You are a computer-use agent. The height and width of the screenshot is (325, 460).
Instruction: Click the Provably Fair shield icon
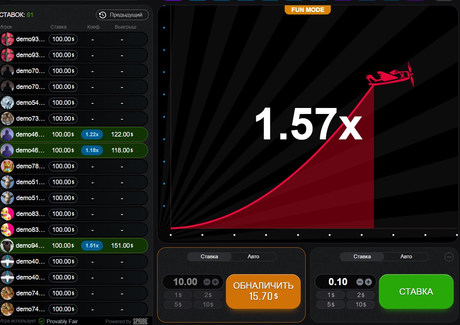(x=42, y=321)
